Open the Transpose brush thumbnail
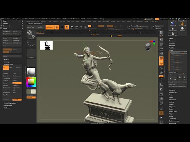 pos(31,34)
